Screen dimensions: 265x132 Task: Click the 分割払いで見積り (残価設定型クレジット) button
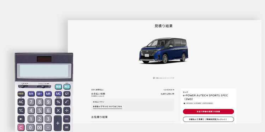(x=208, y=119)
